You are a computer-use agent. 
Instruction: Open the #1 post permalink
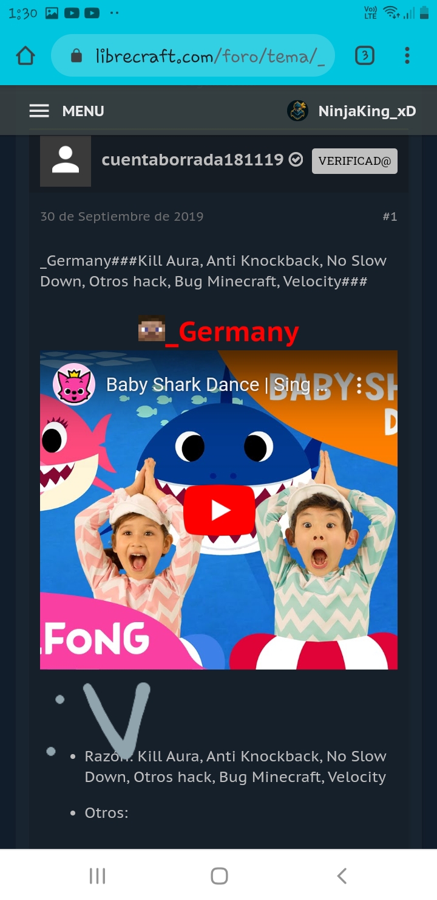(390, 216)
